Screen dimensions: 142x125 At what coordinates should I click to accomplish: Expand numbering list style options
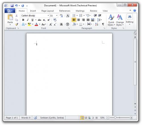click(84, 15)
